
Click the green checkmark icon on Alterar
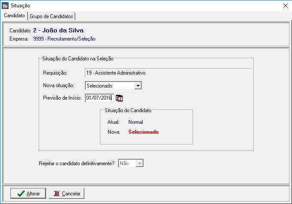click(x=21, y=194)
